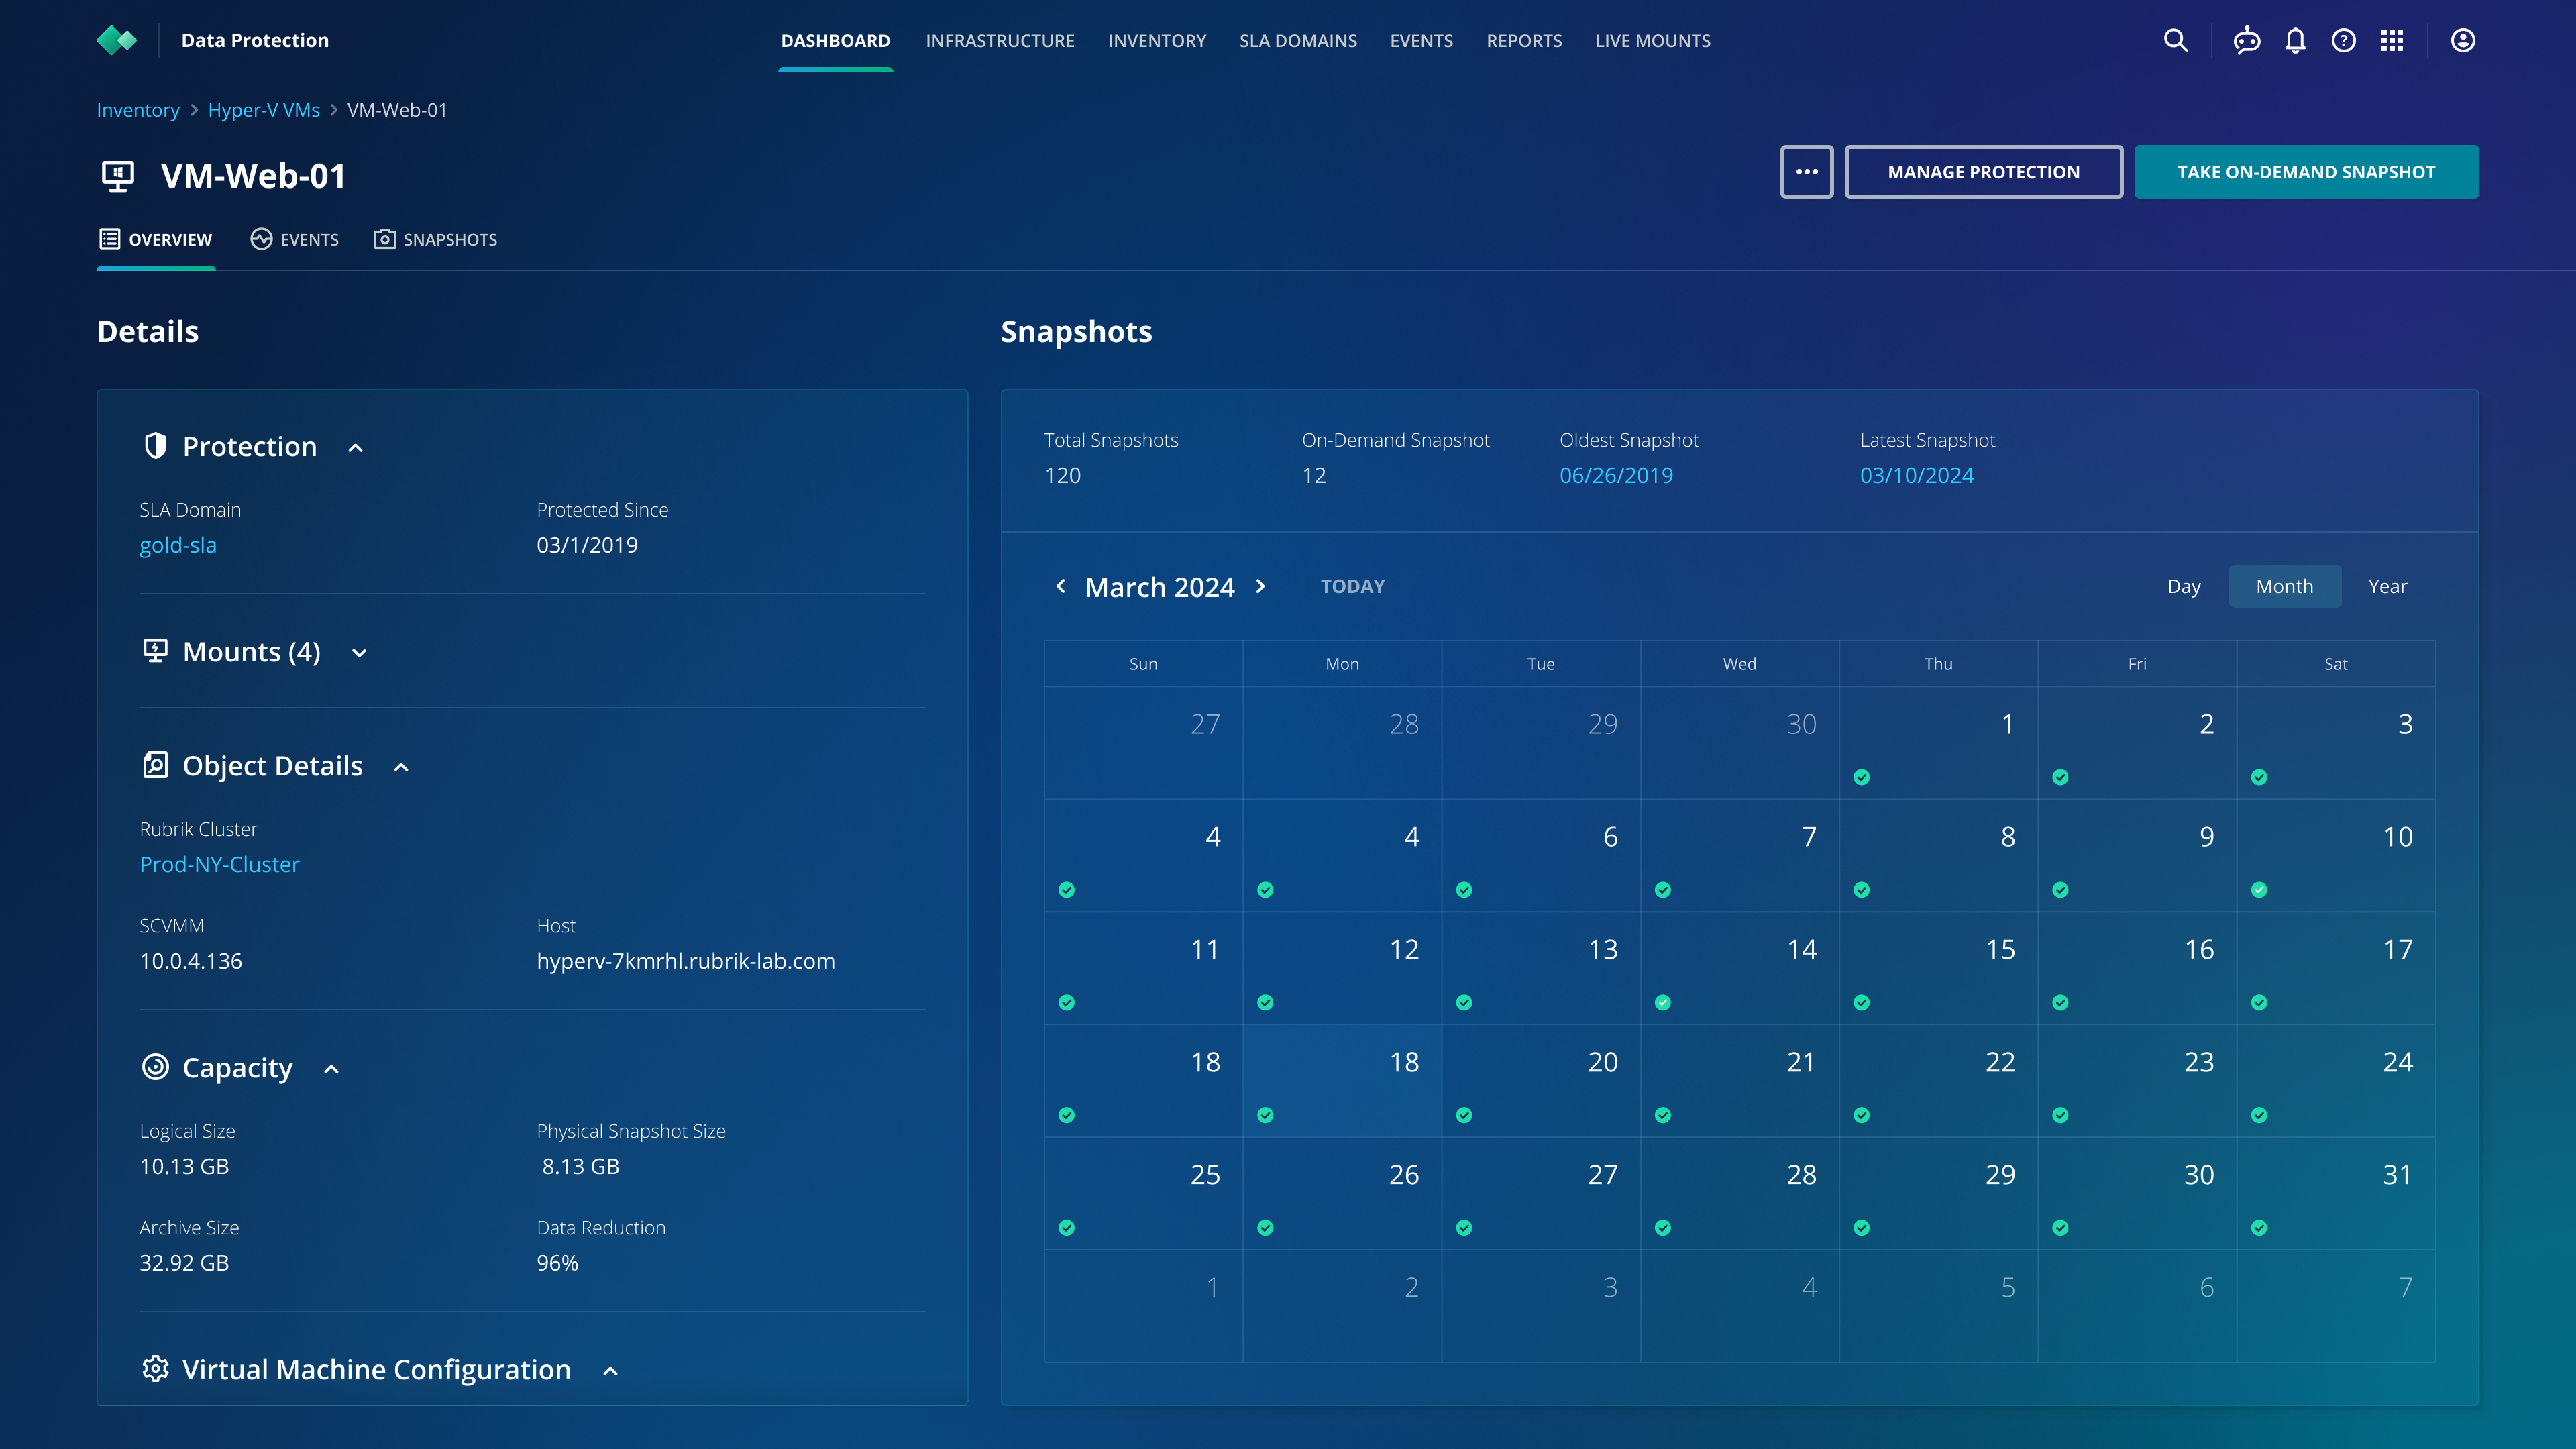Open the chatbot assistant icon

tap(2247, 40)
